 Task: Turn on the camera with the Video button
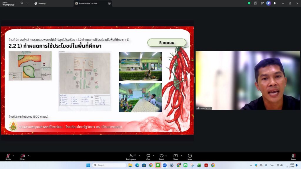pos(23,157)
